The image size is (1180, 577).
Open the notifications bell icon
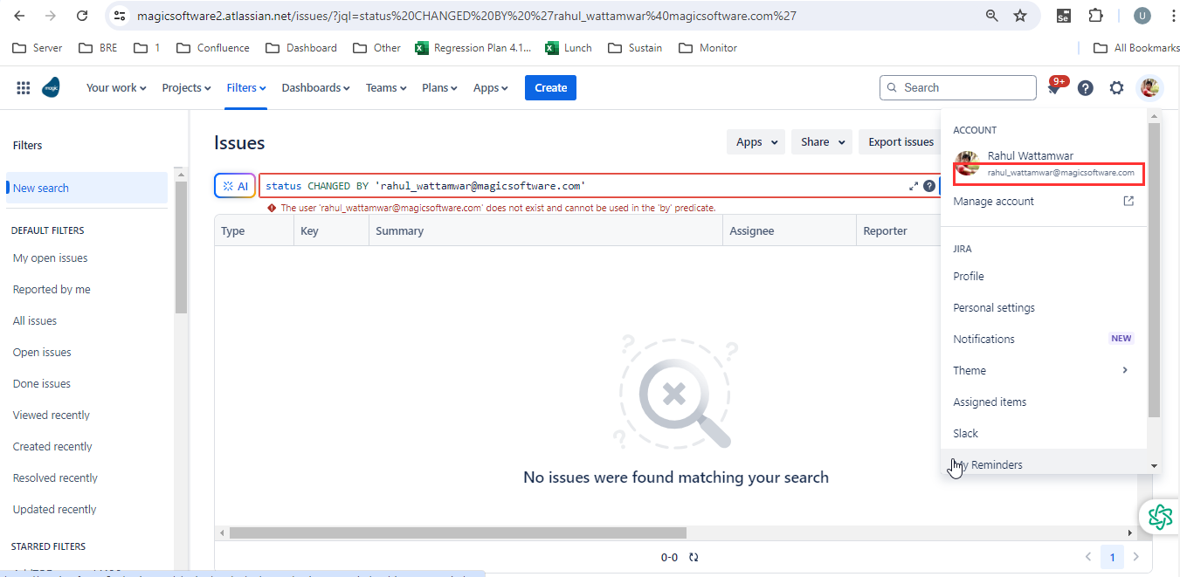click(1054, 87)
